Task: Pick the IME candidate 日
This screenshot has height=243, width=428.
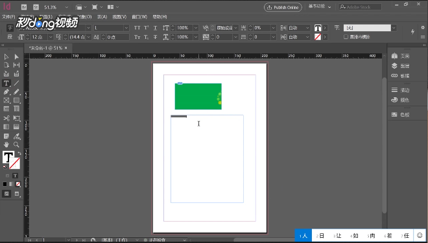Action: pos(320,236)
